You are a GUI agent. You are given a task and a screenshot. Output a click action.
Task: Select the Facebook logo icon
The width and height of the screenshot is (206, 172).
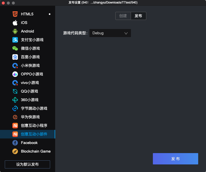coord(15,143)
